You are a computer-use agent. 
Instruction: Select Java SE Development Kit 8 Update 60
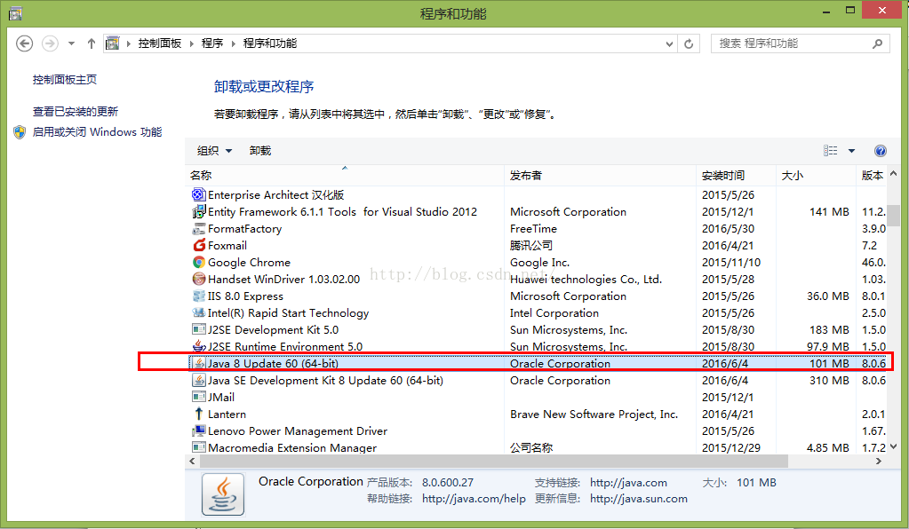(325, 380)
